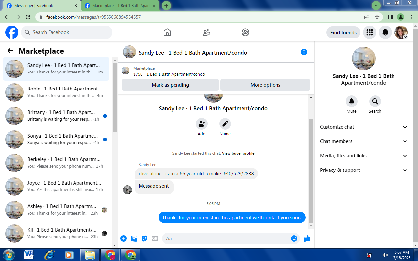Click Mark as pending button
The height and width of the screenshot is (261, 418).
coord(170,85)
